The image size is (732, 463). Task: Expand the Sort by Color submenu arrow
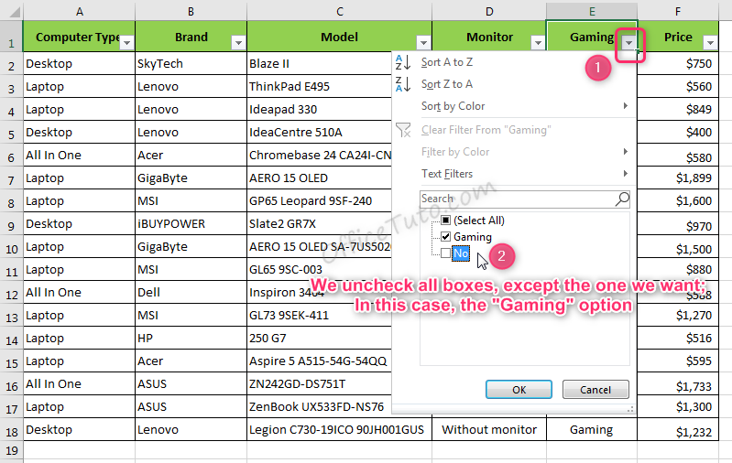coord(625,106)
